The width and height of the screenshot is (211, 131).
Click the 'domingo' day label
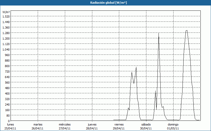[x=173, y=124]
